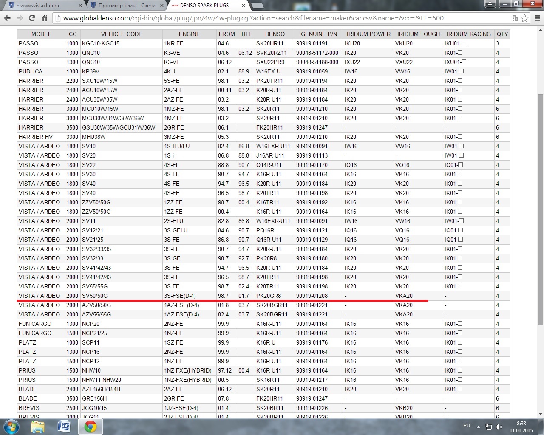Open a new browser tab
The image size is (544, 435).
coord(257,6)
